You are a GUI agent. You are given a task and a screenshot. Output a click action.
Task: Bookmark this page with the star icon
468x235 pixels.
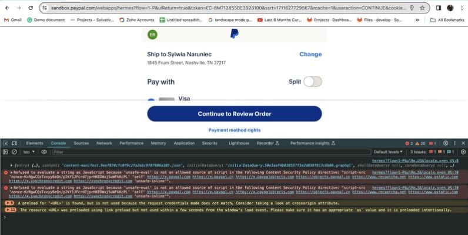point(422,8)
